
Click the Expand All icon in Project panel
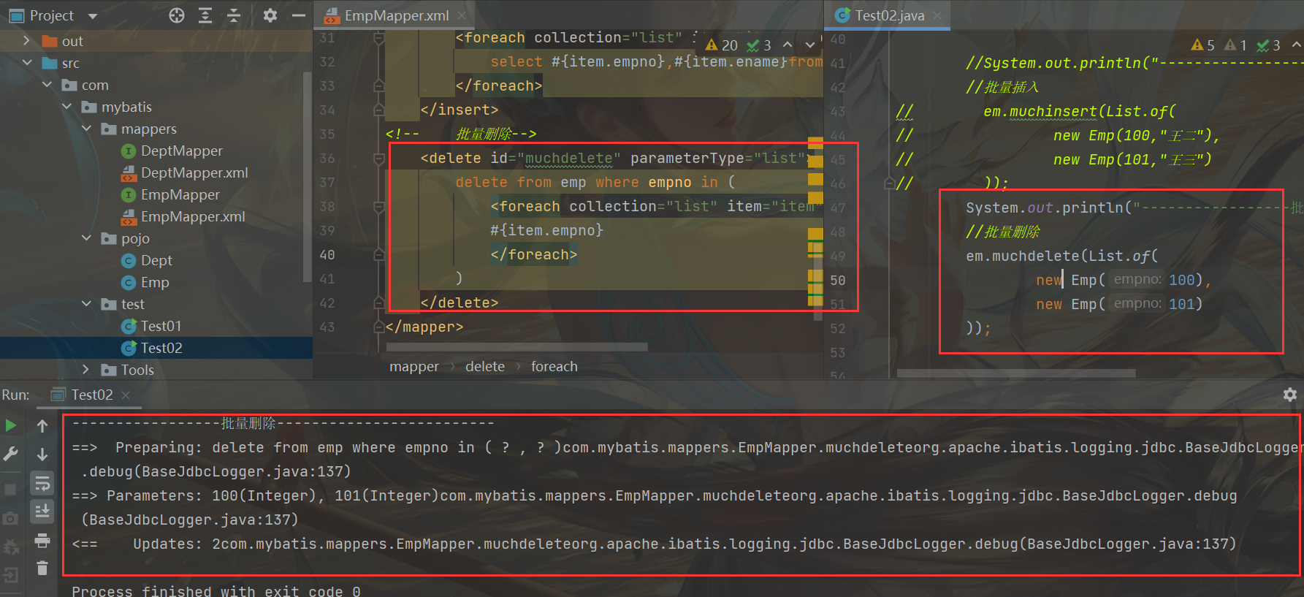pos(205,15)
